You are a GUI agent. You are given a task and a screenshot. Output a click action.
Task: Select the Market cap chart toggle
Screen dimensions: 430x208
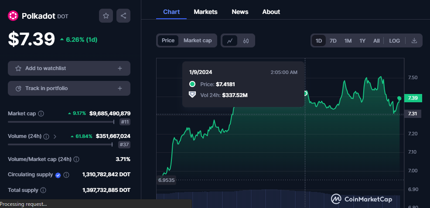tap(198, 40)
